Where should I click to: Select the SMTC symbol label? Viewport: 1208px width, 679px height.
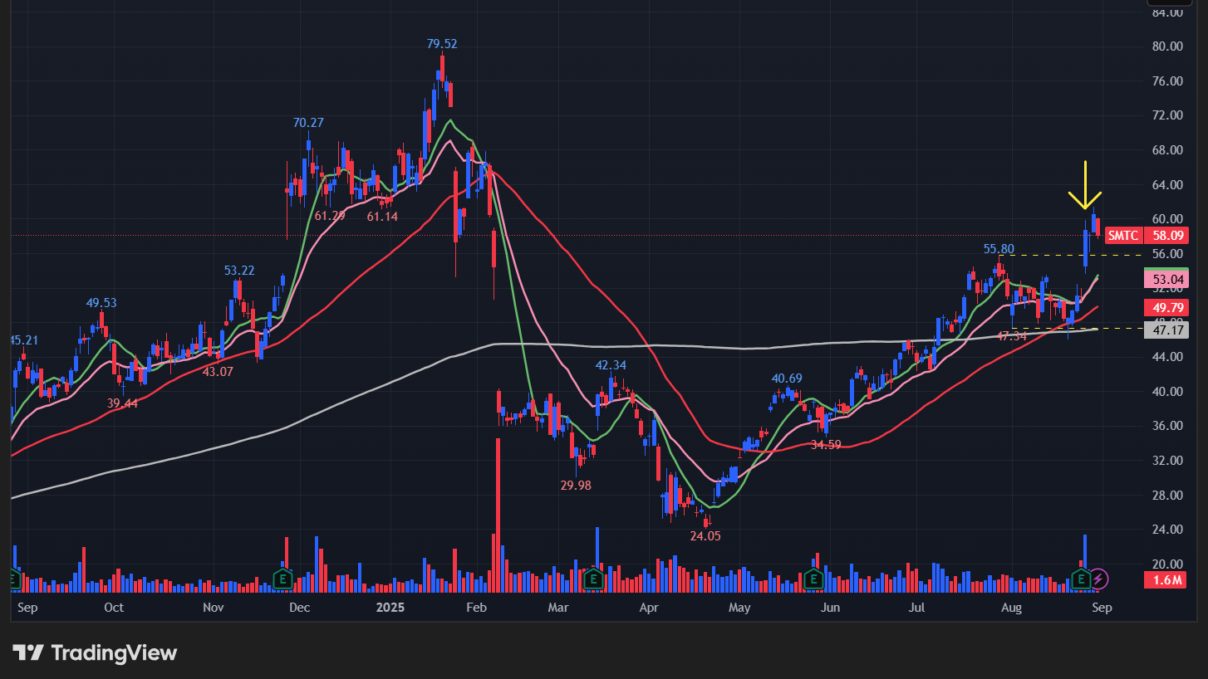[1123, 236]
